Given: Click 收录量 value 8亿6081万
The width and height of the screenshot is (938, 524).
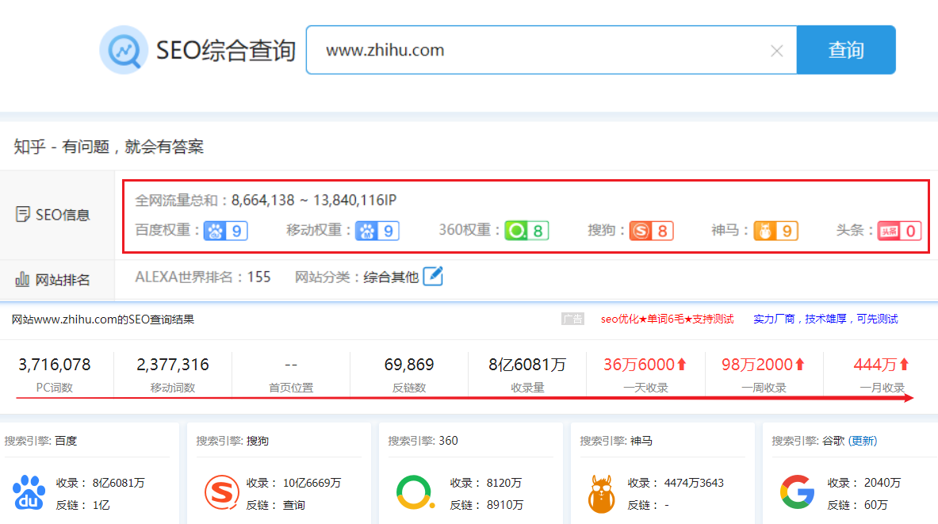Looking at the screenshot, I should click(527, 365).
